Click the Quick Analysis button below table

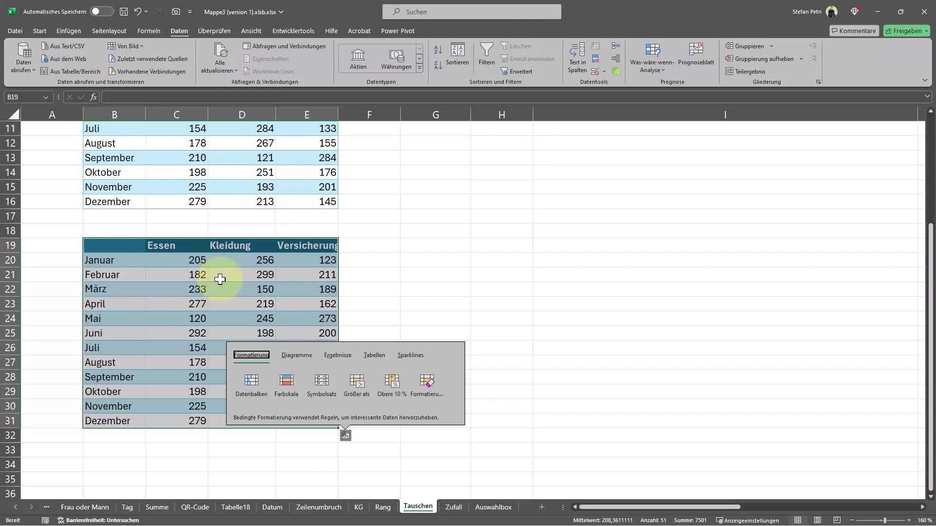(346, 435)
